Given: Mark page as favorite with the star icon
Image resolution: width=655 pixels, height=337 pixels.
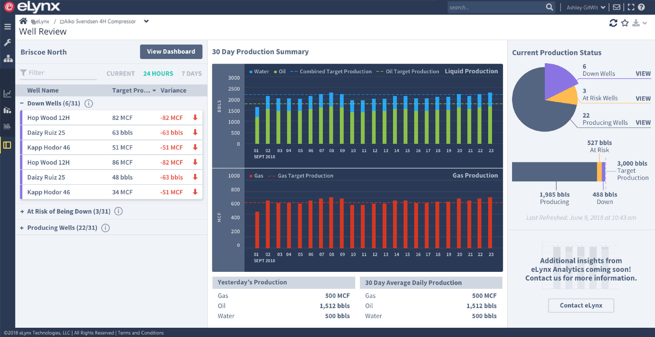Looking at the screenshot, I should click(x=625, y=23).
